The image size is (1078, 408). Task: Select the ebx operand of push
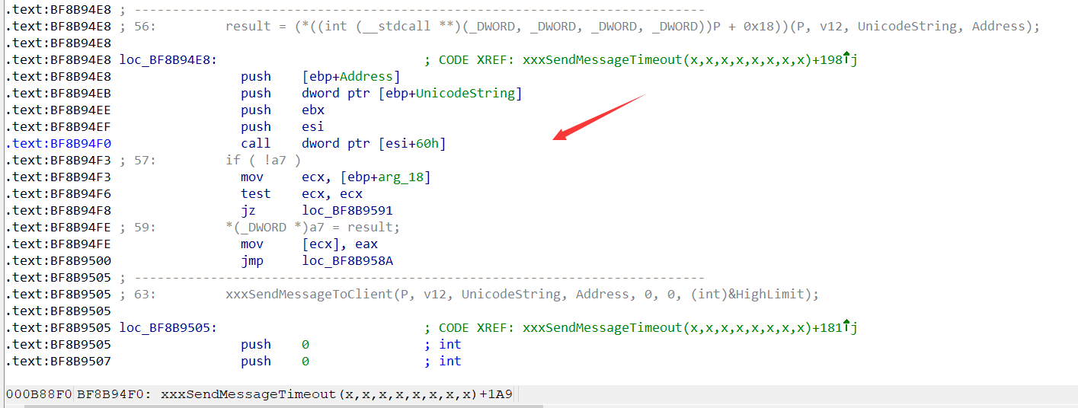[313, 110]
